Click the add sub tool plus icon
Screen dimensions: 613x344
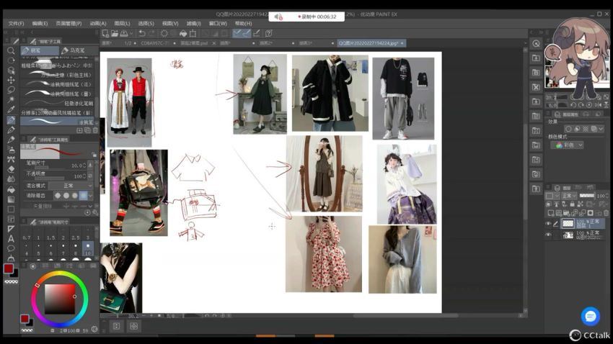coord(79,130)
